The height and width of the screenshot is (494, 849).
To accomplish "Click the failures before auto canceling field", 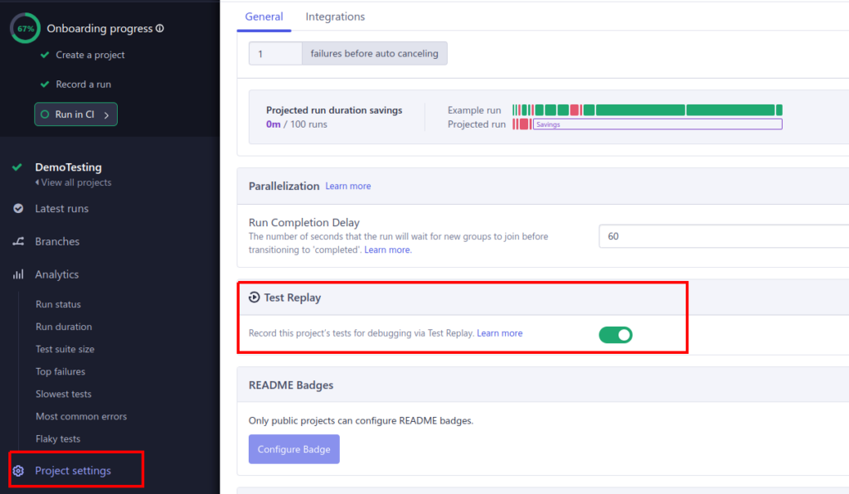I will (275, 54).
